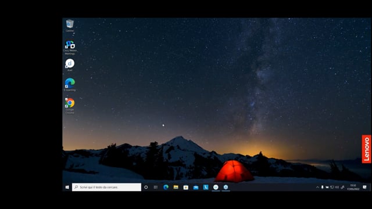Open the Mail app on taskbar

[196, 187]
